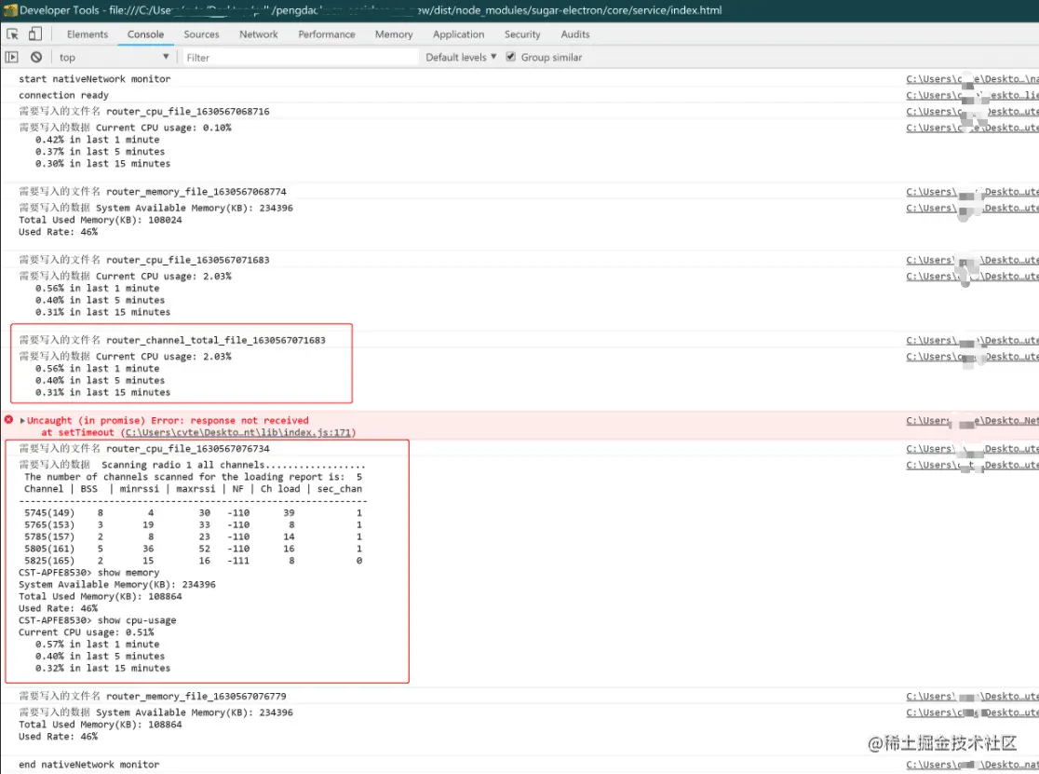Viewport: 1039px width, 774px height.
Task: Open the Sources tab
Action: [x=201, y=34]
